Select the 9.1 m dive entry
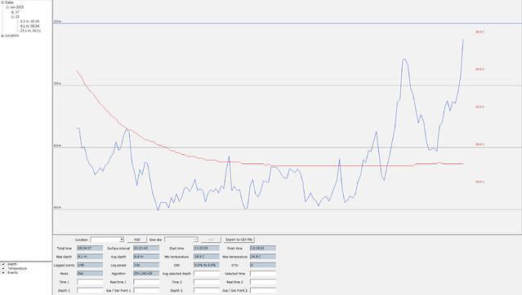Screen dimensions: 522x295 pyautogui.click(x=29, y=26)
